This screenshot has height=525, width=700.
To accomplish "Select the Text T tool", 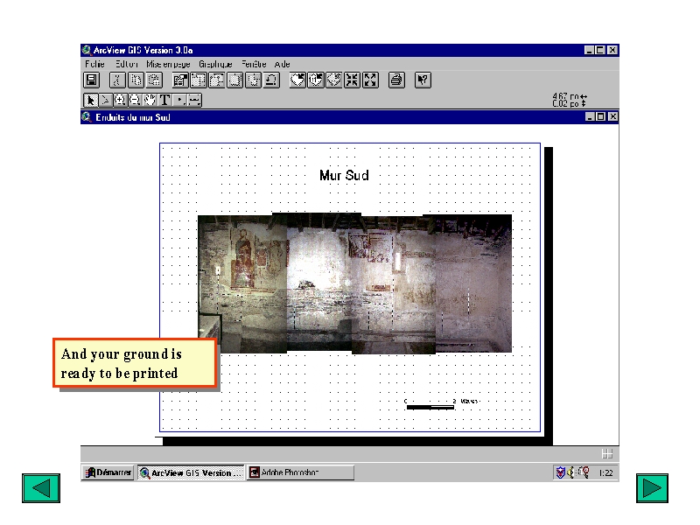I will click(164, 100).
